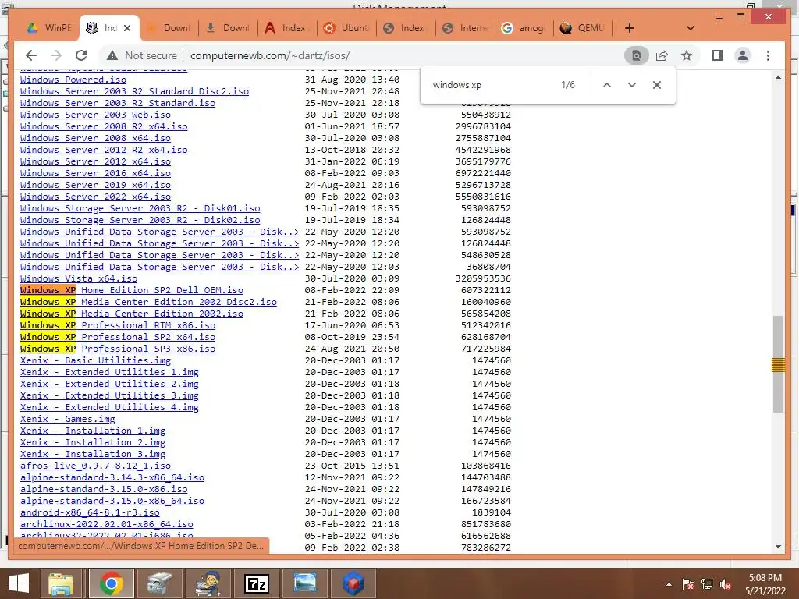Screen dimensions: 799x599
Task: Show hidden system tray icons
Action: tap(669, 584)
